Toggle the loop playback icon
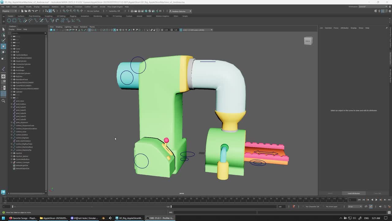 coord(366,207)
